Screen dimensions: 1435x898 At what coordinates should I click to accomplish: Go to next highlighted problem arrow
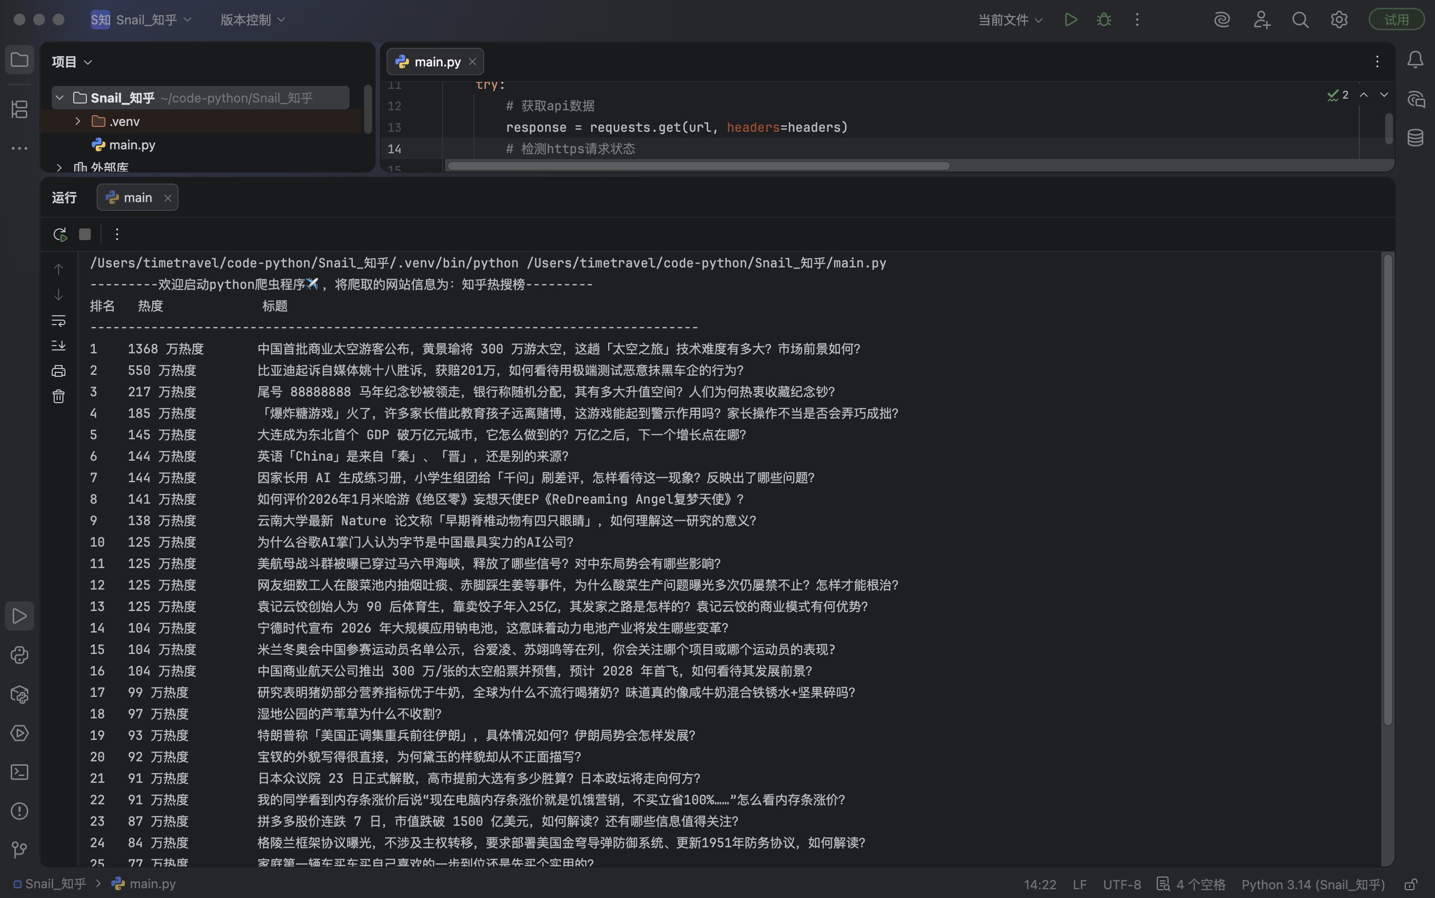(1384, 95)
